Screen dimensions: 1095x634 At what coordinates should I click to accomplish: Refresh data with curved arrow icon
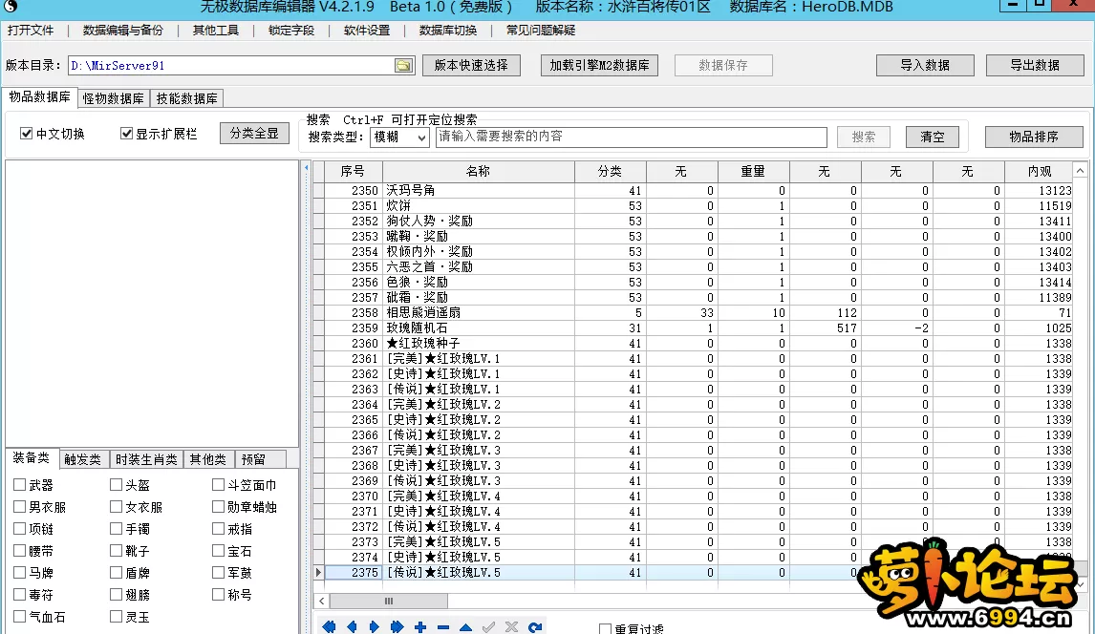click(535, 627)
